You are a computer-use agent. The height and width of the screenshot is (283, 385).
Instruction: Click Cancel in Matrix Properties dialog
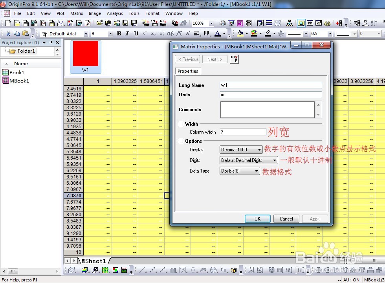[x=286, y=219]
